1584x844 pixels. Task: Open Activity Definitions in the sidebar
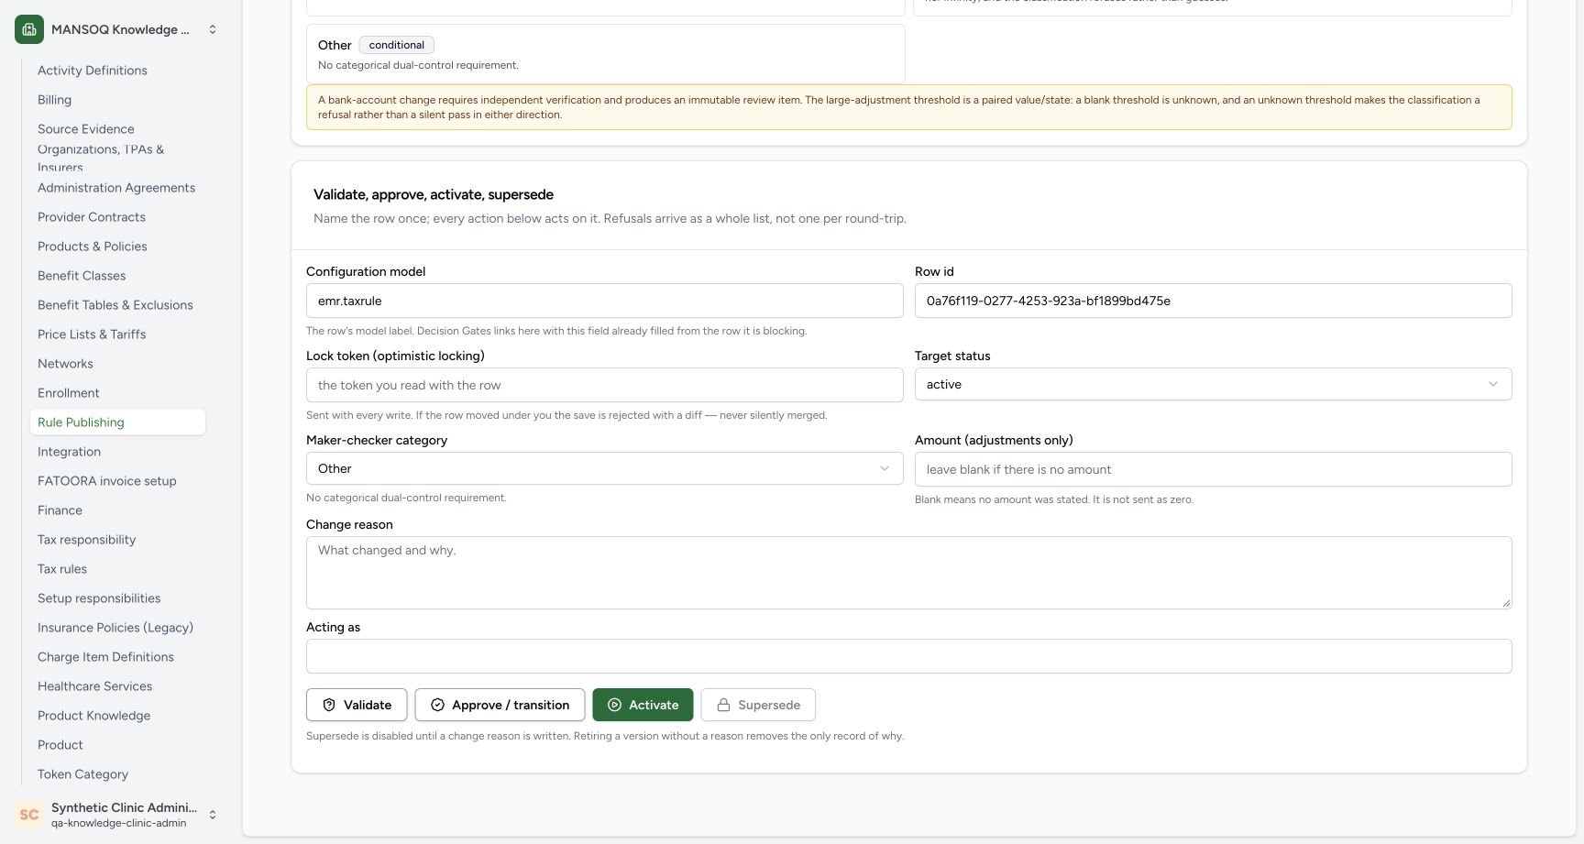[93, 71]
